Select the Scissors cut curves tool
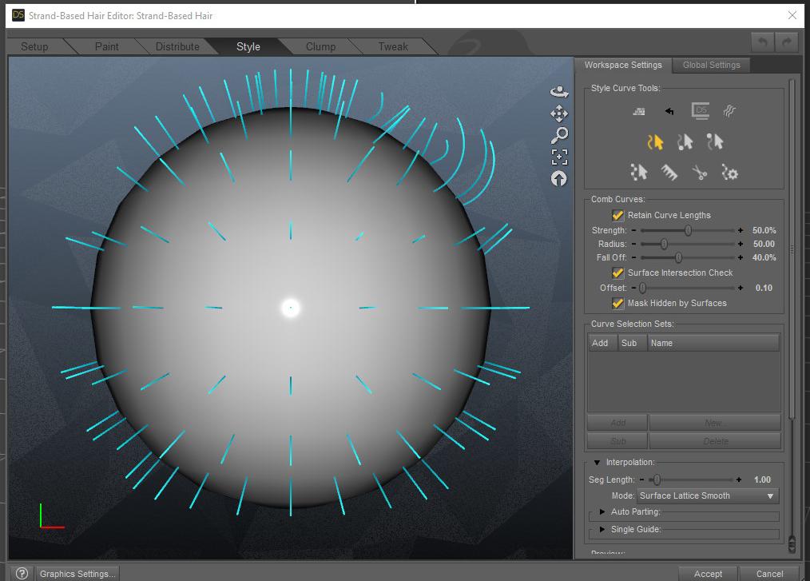The width and height of the screenshot is (810, 581). (x=700, y=172)
